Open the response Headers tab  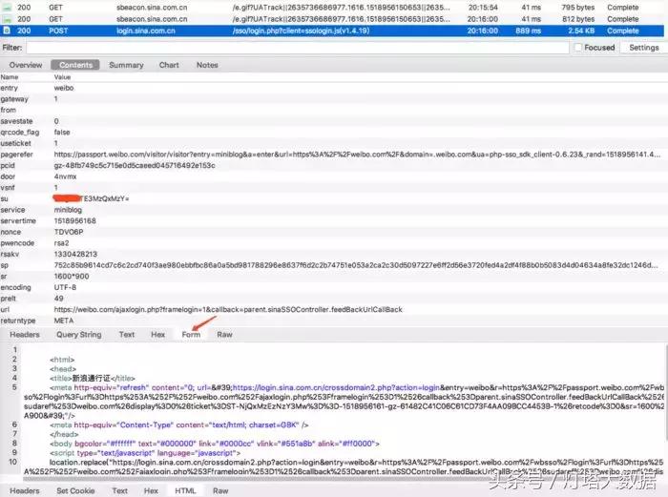(x=25, y=490)
